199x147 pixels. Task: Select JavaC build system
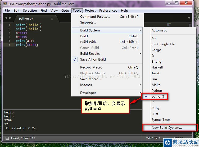point(169,73)
